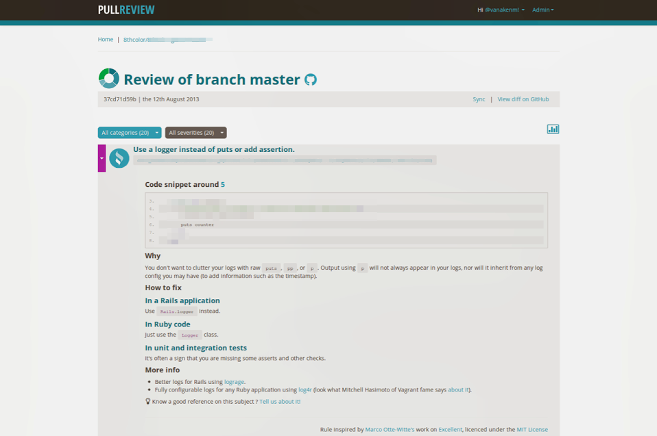The height and width of the screenshot is (436, 657).
Task: Collapse the issue via magenta severity arrow
Action: point(101,158)
